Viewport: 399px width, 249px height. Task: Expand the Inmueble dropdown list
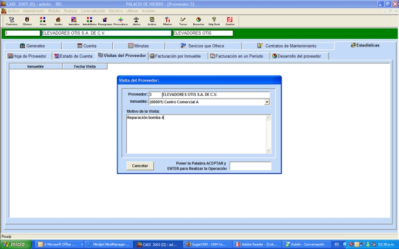point(267,102)
